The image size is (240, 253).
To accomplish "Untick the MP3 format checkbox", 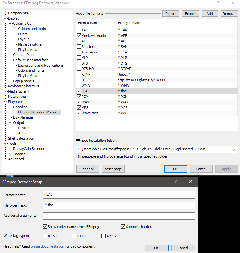I will [x=79, y=108].
